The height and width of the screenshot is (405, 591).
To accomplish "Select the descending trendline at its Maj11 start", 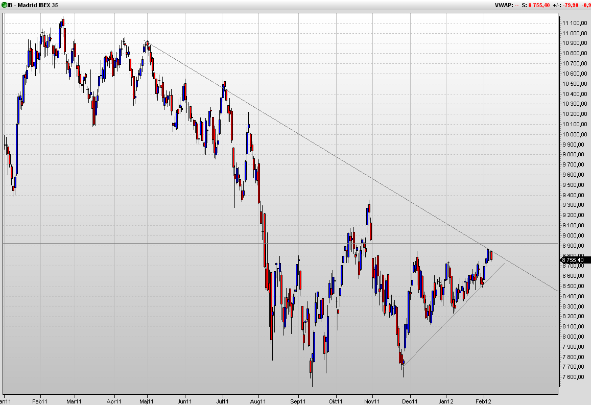I will point(145,41).
